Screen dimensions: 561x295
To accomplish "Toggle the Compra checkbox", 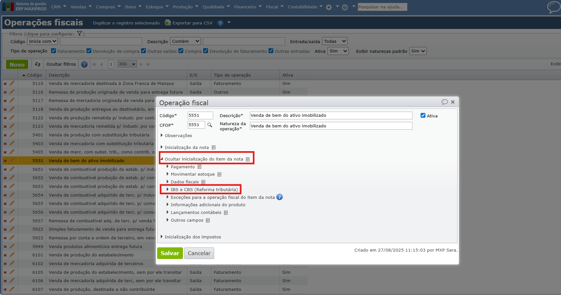I will click(x=181, y=51).
